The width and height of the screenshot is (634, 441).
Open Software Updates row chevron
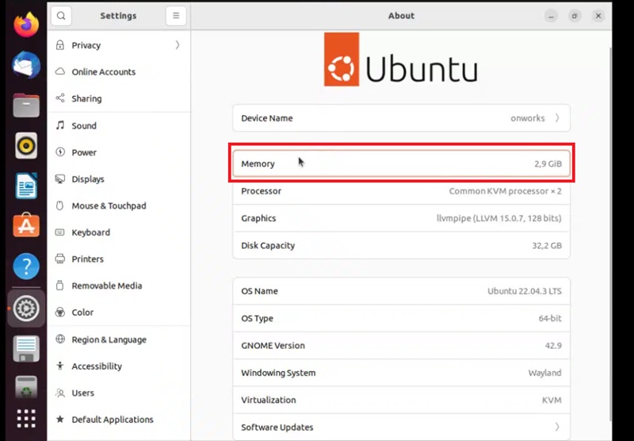click(x=557, y=427)
